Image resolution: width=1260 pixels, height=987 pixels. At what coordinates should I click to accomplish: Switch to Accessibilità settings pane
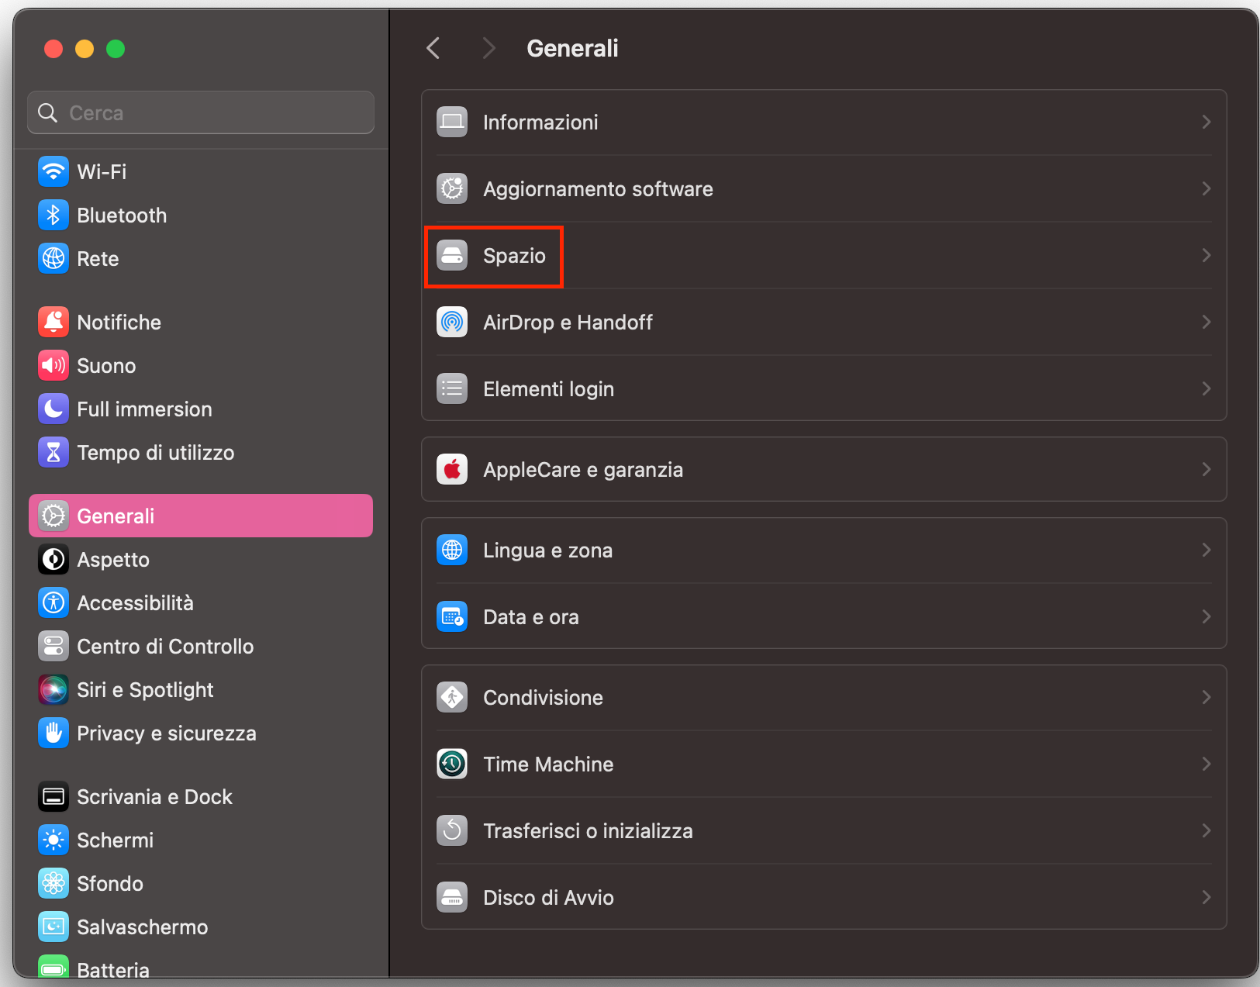(x=135, y=603)
